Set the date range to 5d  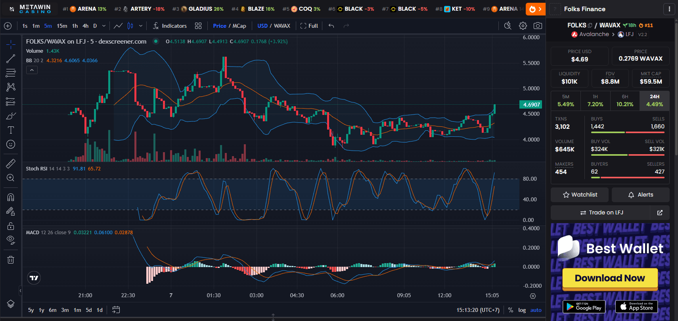point(89,310)
